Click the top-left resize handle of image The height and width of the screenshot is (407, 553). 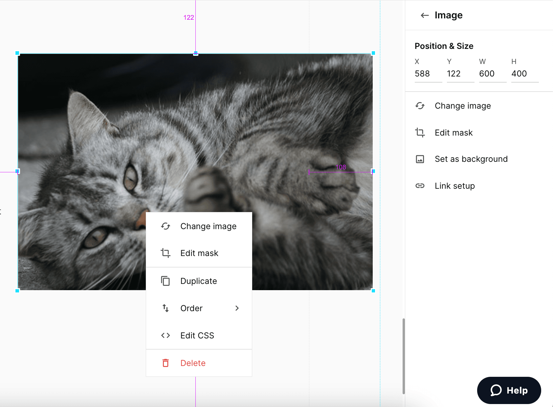pos(17,53)
